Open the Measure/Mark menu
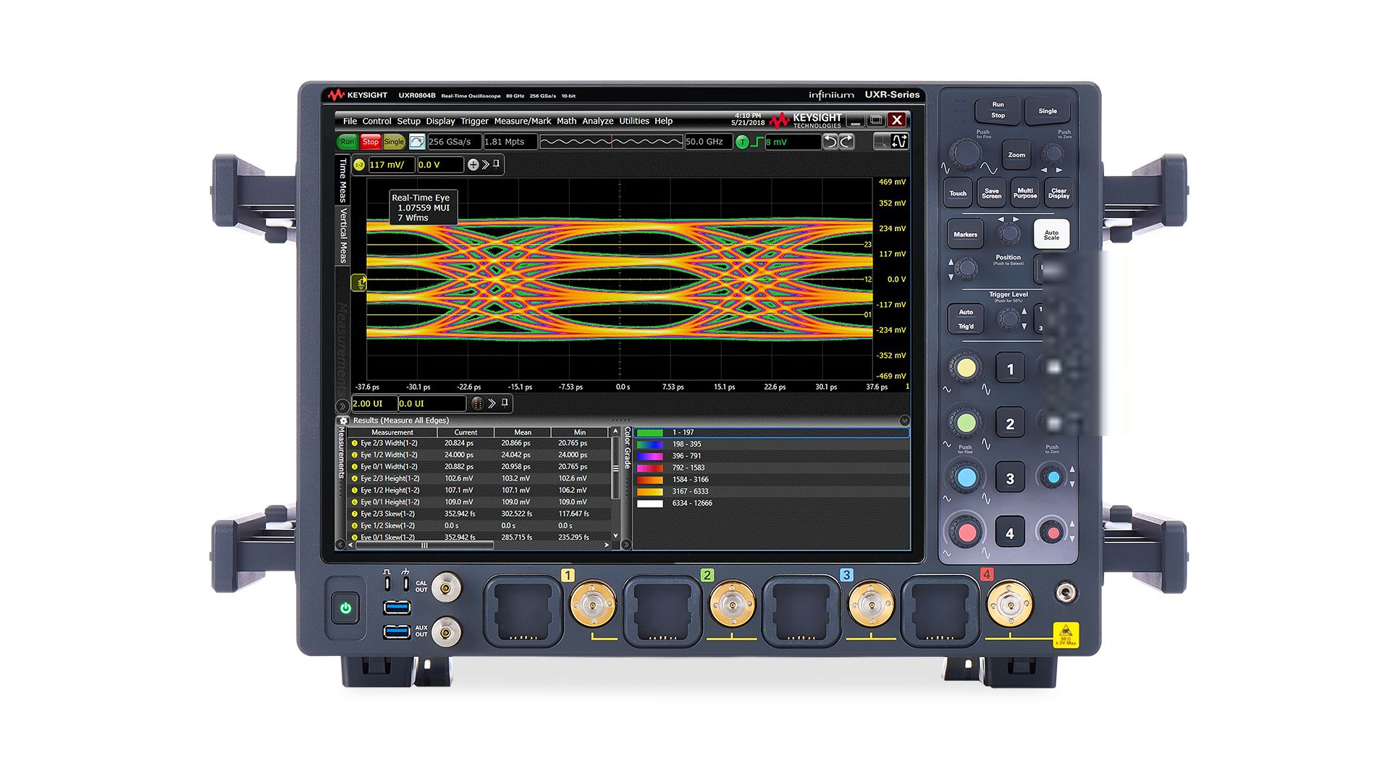Viewport: 1390px width, 782px height. (522, 121)
